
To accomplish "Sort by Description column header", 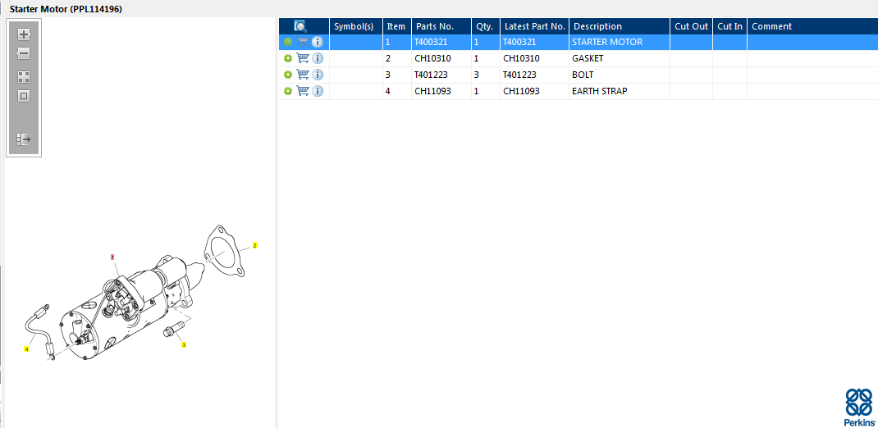I will 620,26.
